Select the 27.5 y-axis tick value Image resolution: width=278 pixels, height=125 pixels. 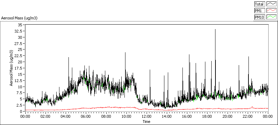(x=19, y=43)
